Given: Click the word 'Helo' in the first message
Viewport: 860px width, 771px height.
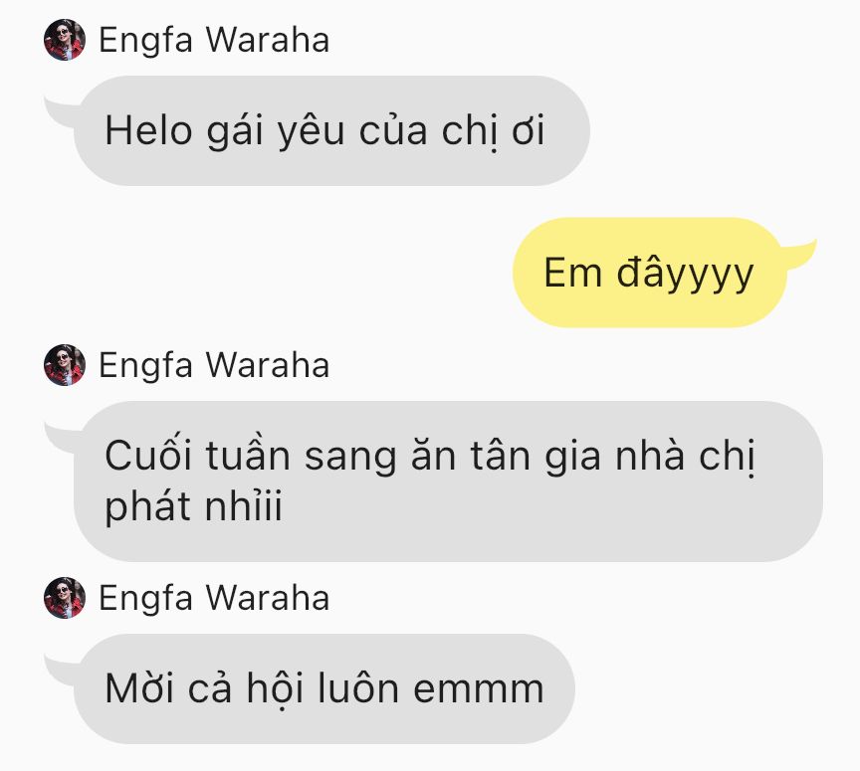Looking at the screenshot, I should (x=148, y=131).
